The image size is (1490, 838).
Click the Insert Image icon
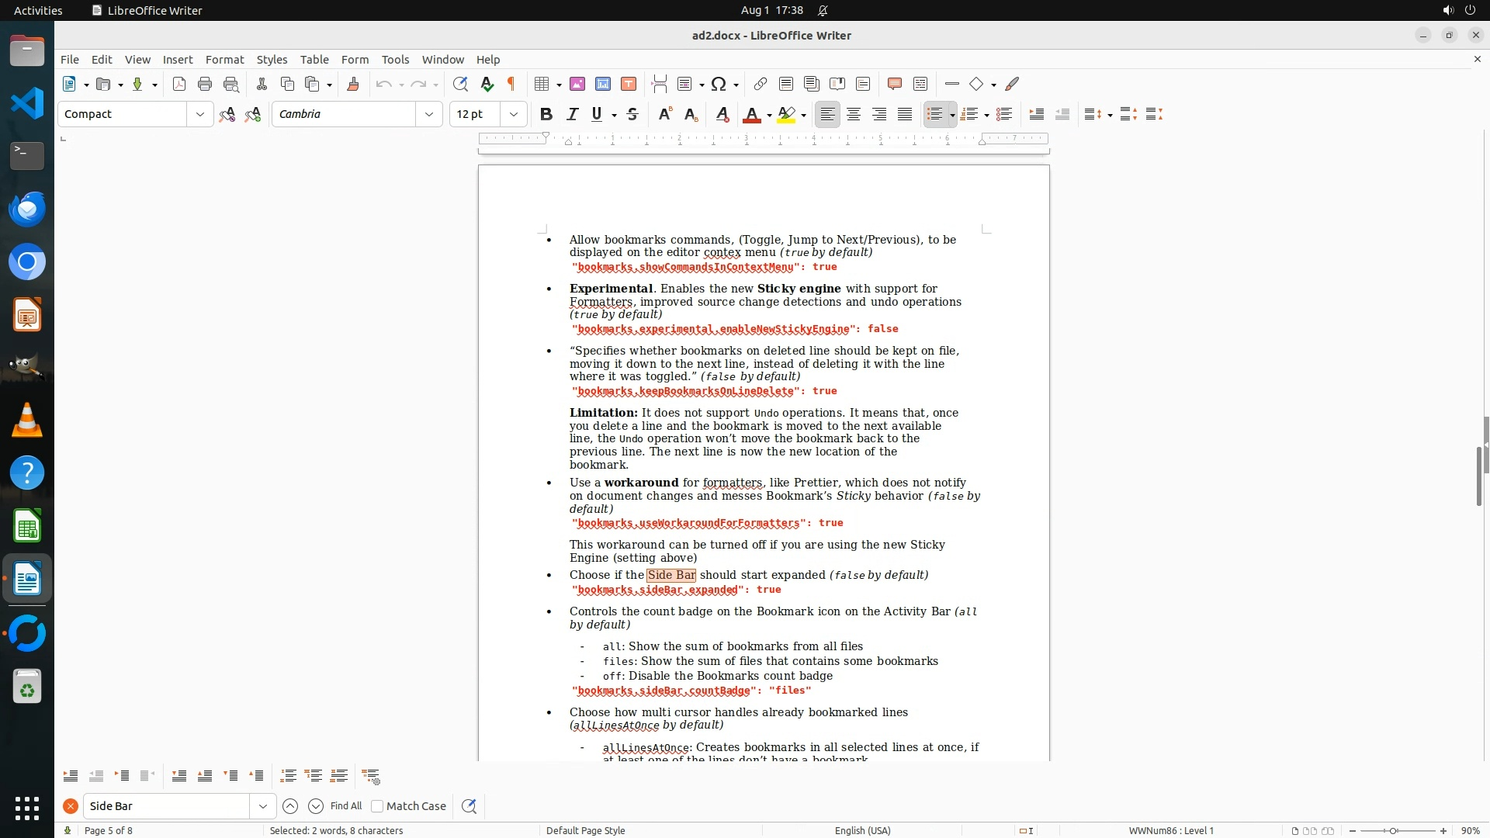pyautogui.click(x=577, y=84)
